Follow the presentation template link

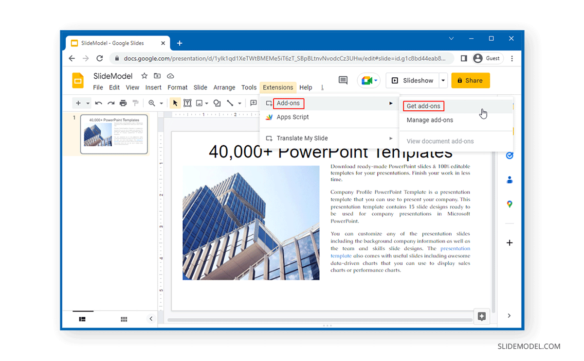(x=401, y=252)
